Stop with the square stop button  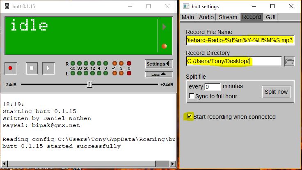(32, 68)
